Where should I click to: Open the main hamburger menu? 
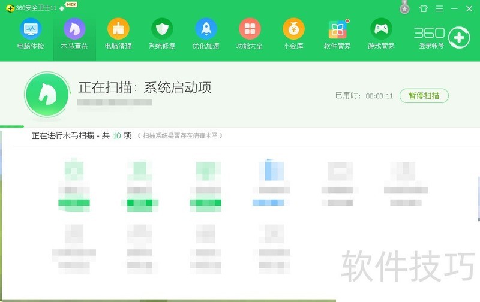pos(439,8)
